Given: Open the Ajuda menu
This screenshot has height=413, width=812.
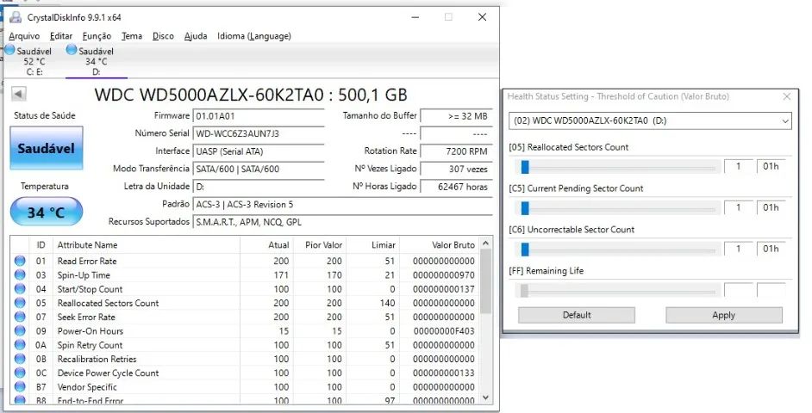Looking at the screenshot, I should click(196, 35).
